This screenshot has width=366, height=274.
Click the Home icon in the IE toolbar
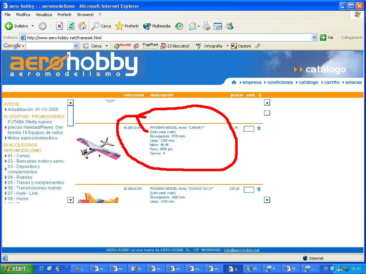(x=82, y=26)
